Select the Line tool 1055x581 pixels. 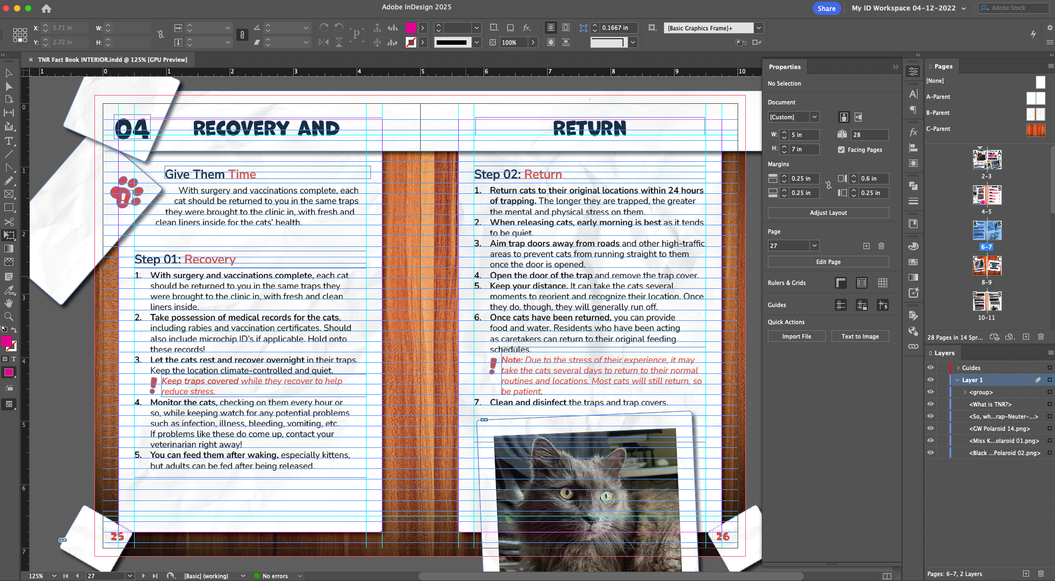9,154
